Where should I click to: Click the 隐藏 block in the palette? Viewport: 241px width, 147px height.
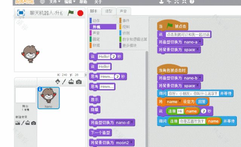(95, 110)
